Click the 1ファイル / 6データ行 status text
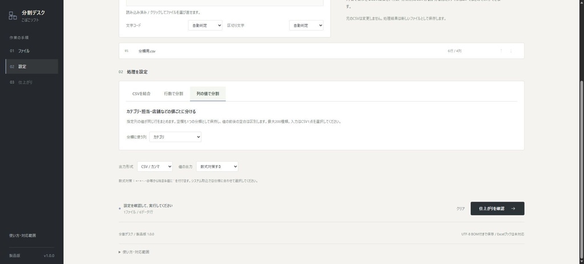This screenshot has width=584, height=264. coord(138,212)
